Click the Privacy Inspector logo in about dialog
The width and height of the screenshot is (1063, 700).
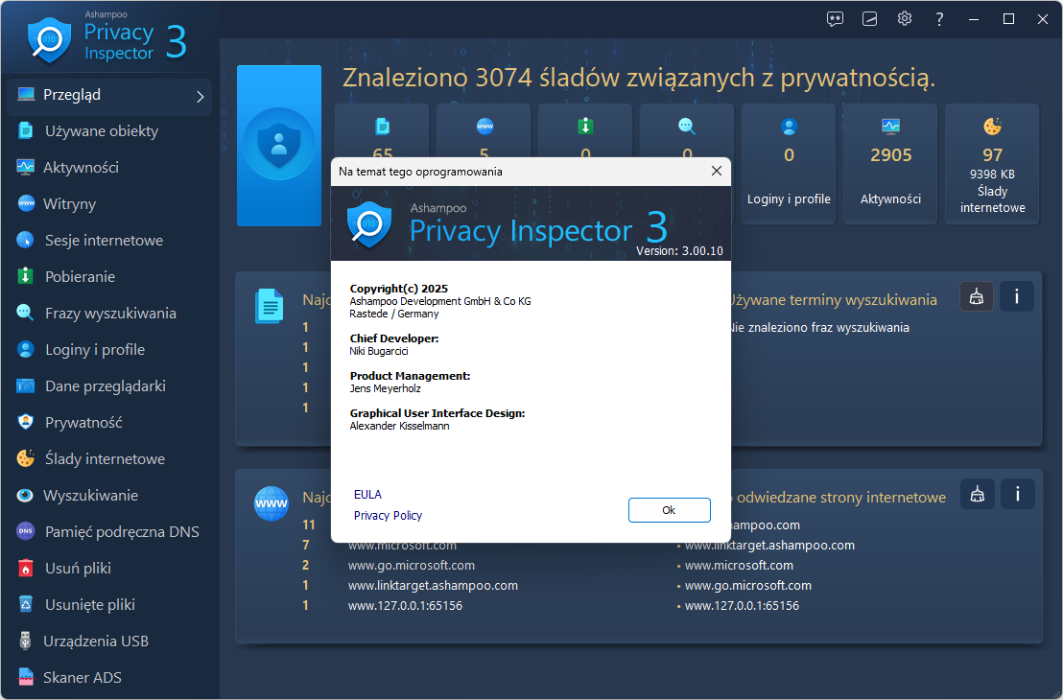(369, 224)
